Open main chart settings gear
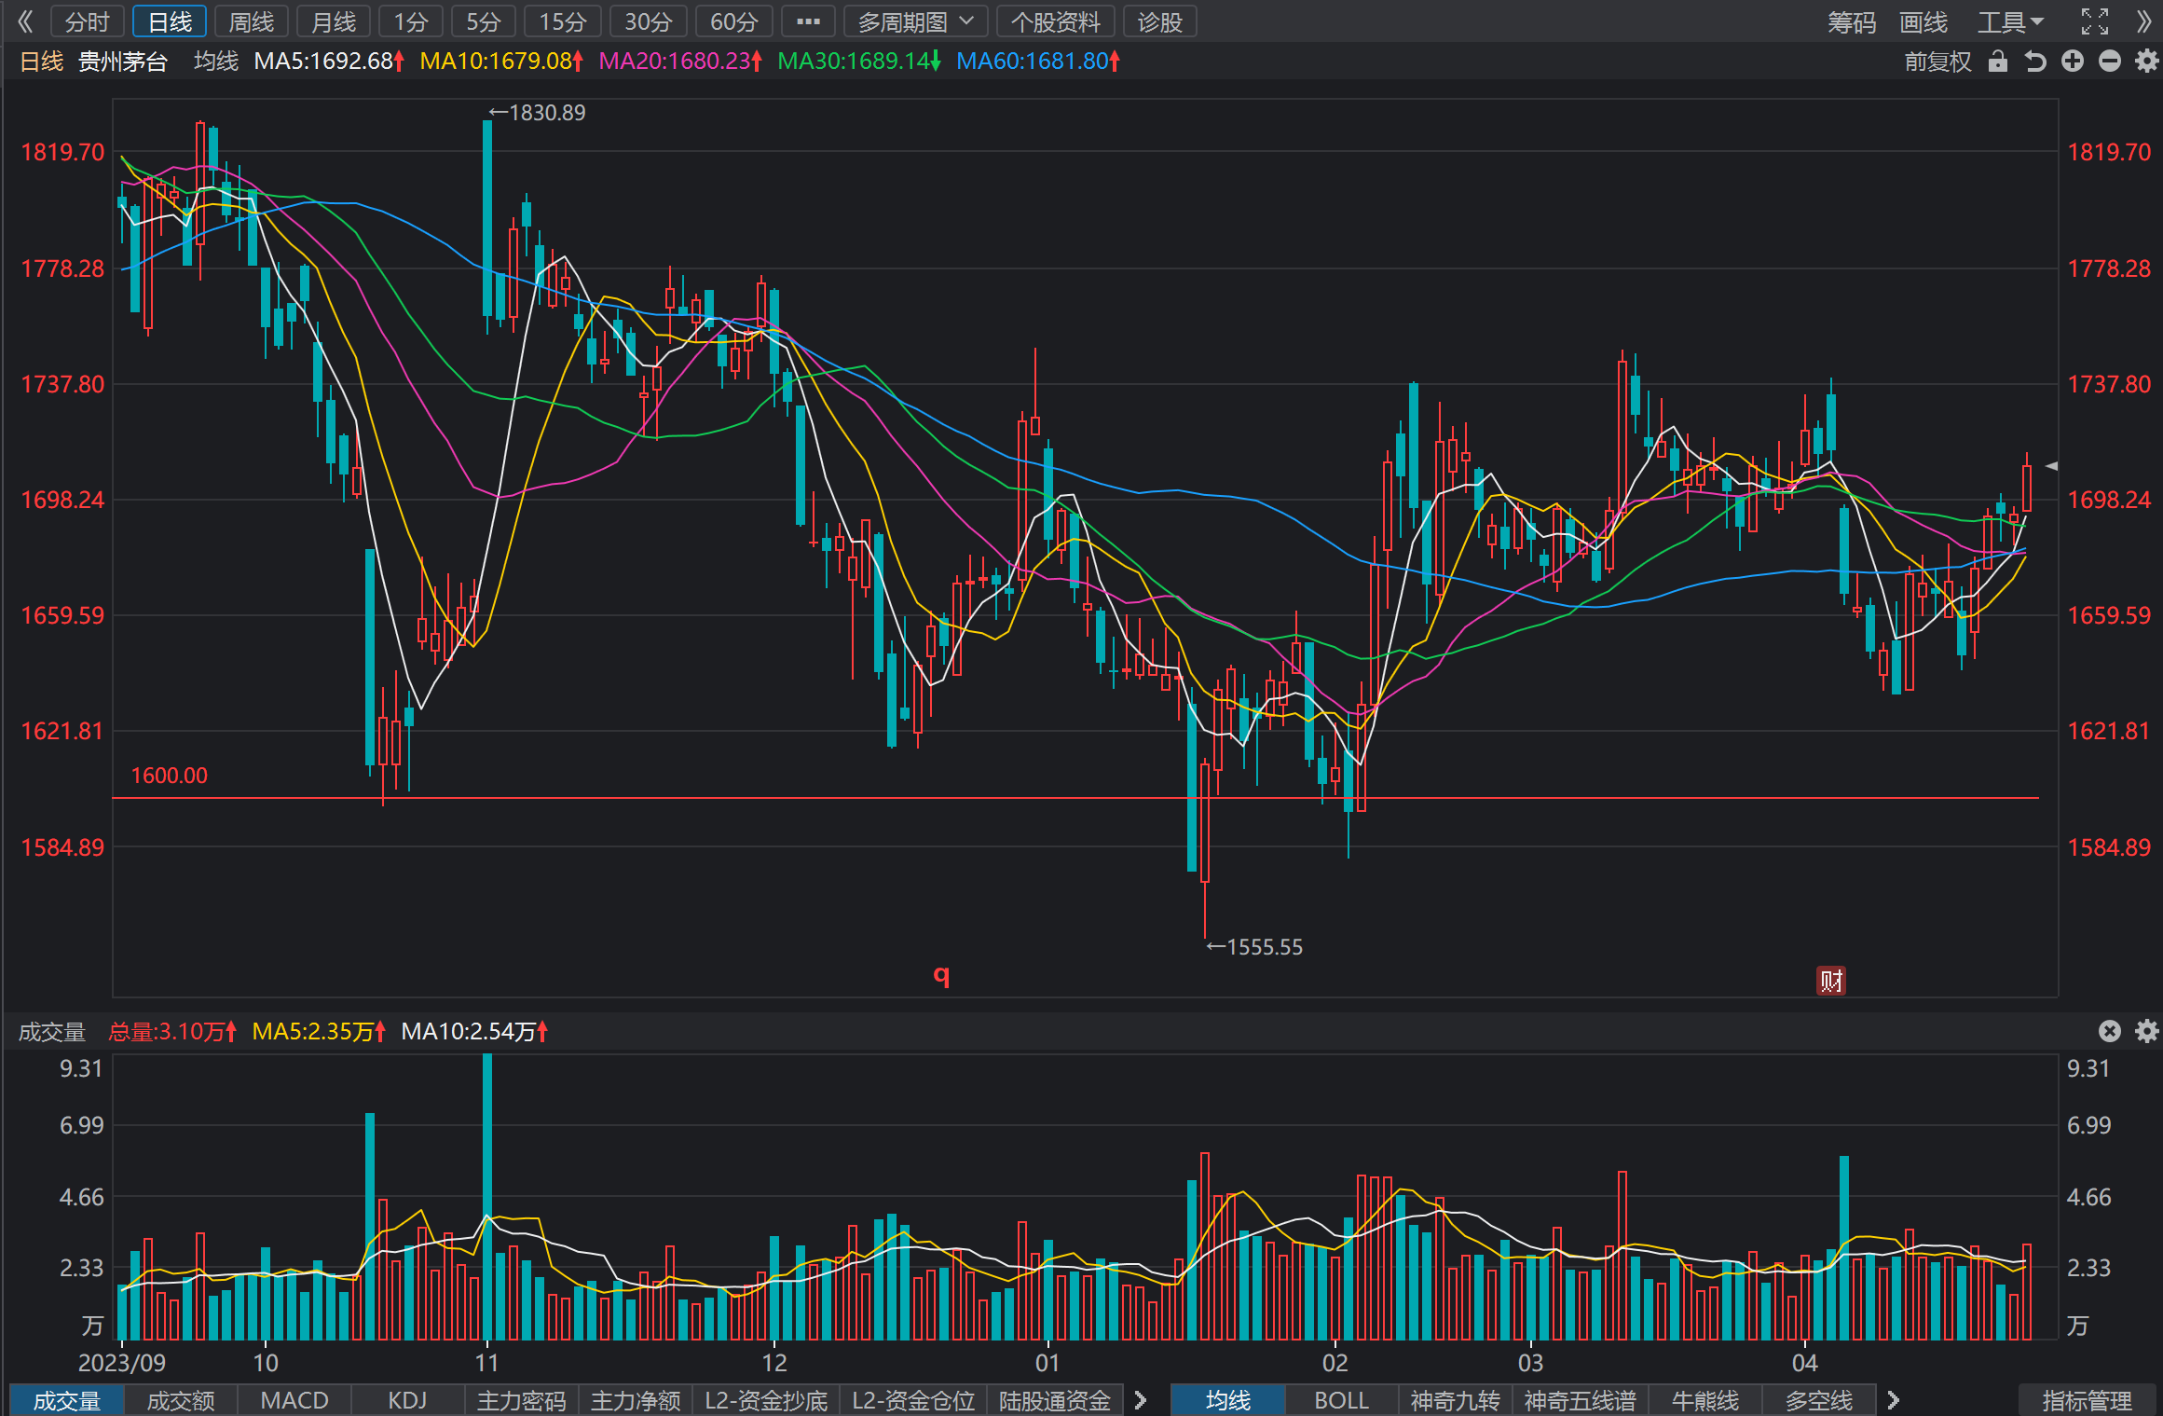2163x1416 pixels. 2147,62
